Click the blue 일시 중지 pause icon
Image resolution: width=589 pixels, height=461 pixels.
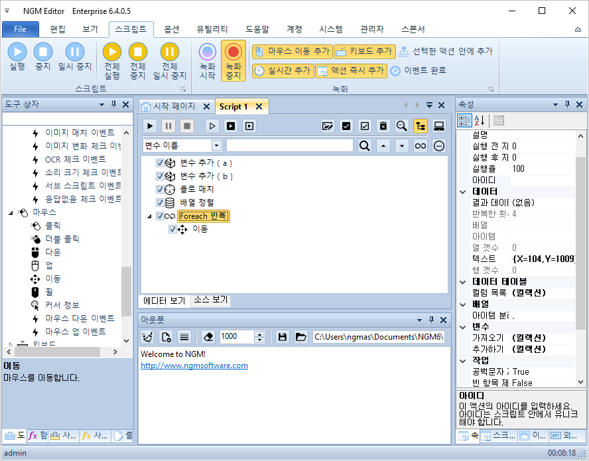[x=75, y=52]
